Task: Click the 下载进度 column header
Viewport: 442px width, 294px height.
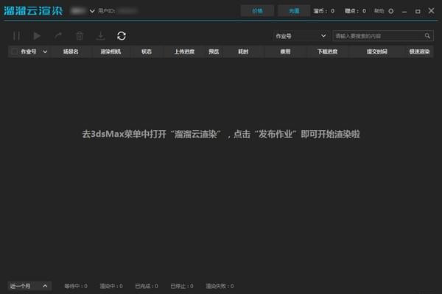Action: click(x=327, y=51)
